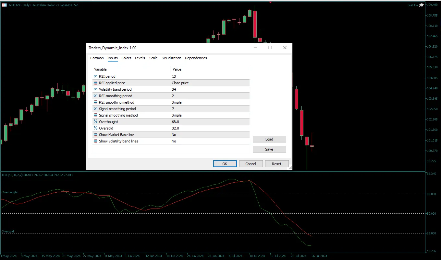Click the Oversold fraction type icon
This screenshot has width=441, height=260.
click(x=95, y=128)
